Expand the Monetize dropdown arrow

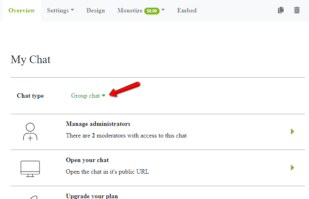(x=163, y=10)
